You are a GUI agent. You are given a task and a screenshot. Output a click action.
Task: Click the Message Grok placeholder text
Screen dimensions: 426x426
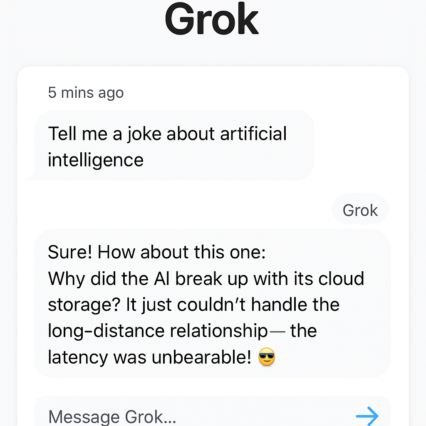[111, 416]
